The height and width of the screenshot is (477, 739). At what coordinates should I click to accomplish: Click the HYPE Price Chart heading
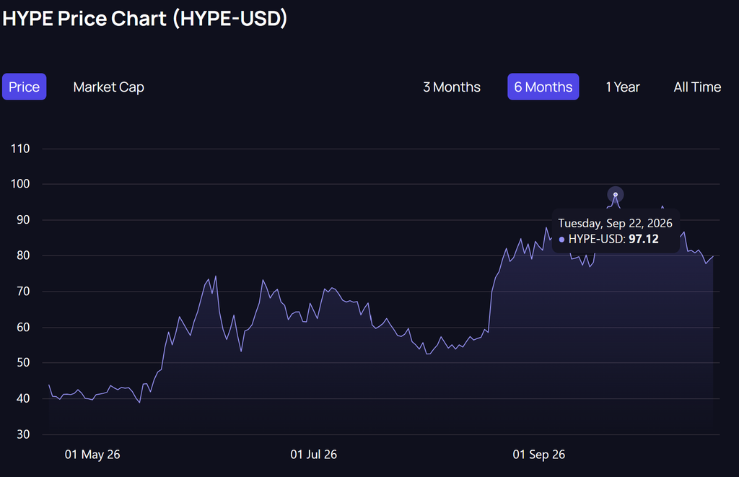click(x=144, y=19)
